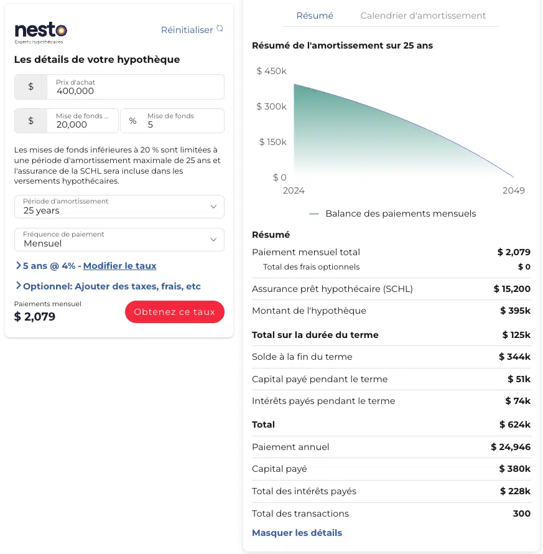Viewport: 543px width, 554px height.
Task: Click the $ 344k Solde à la fin value
Action: tap(514, 357)
